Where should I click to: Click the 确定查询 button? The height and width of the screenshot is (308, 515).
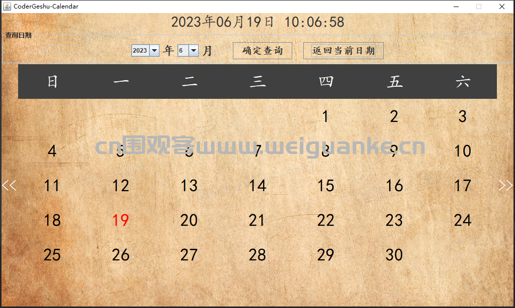tap(263, 51)
